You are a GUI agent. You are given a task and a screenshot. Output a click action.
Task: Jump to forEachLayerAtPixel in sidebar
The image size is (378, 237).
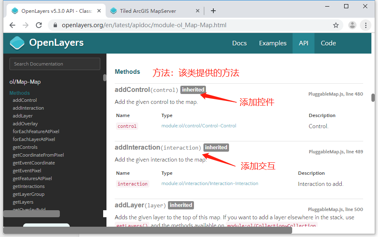click(x=34, y=139)
